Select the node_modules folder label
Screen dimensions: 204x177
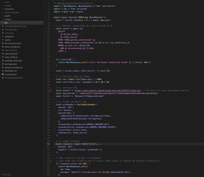(x=12, y=13)
